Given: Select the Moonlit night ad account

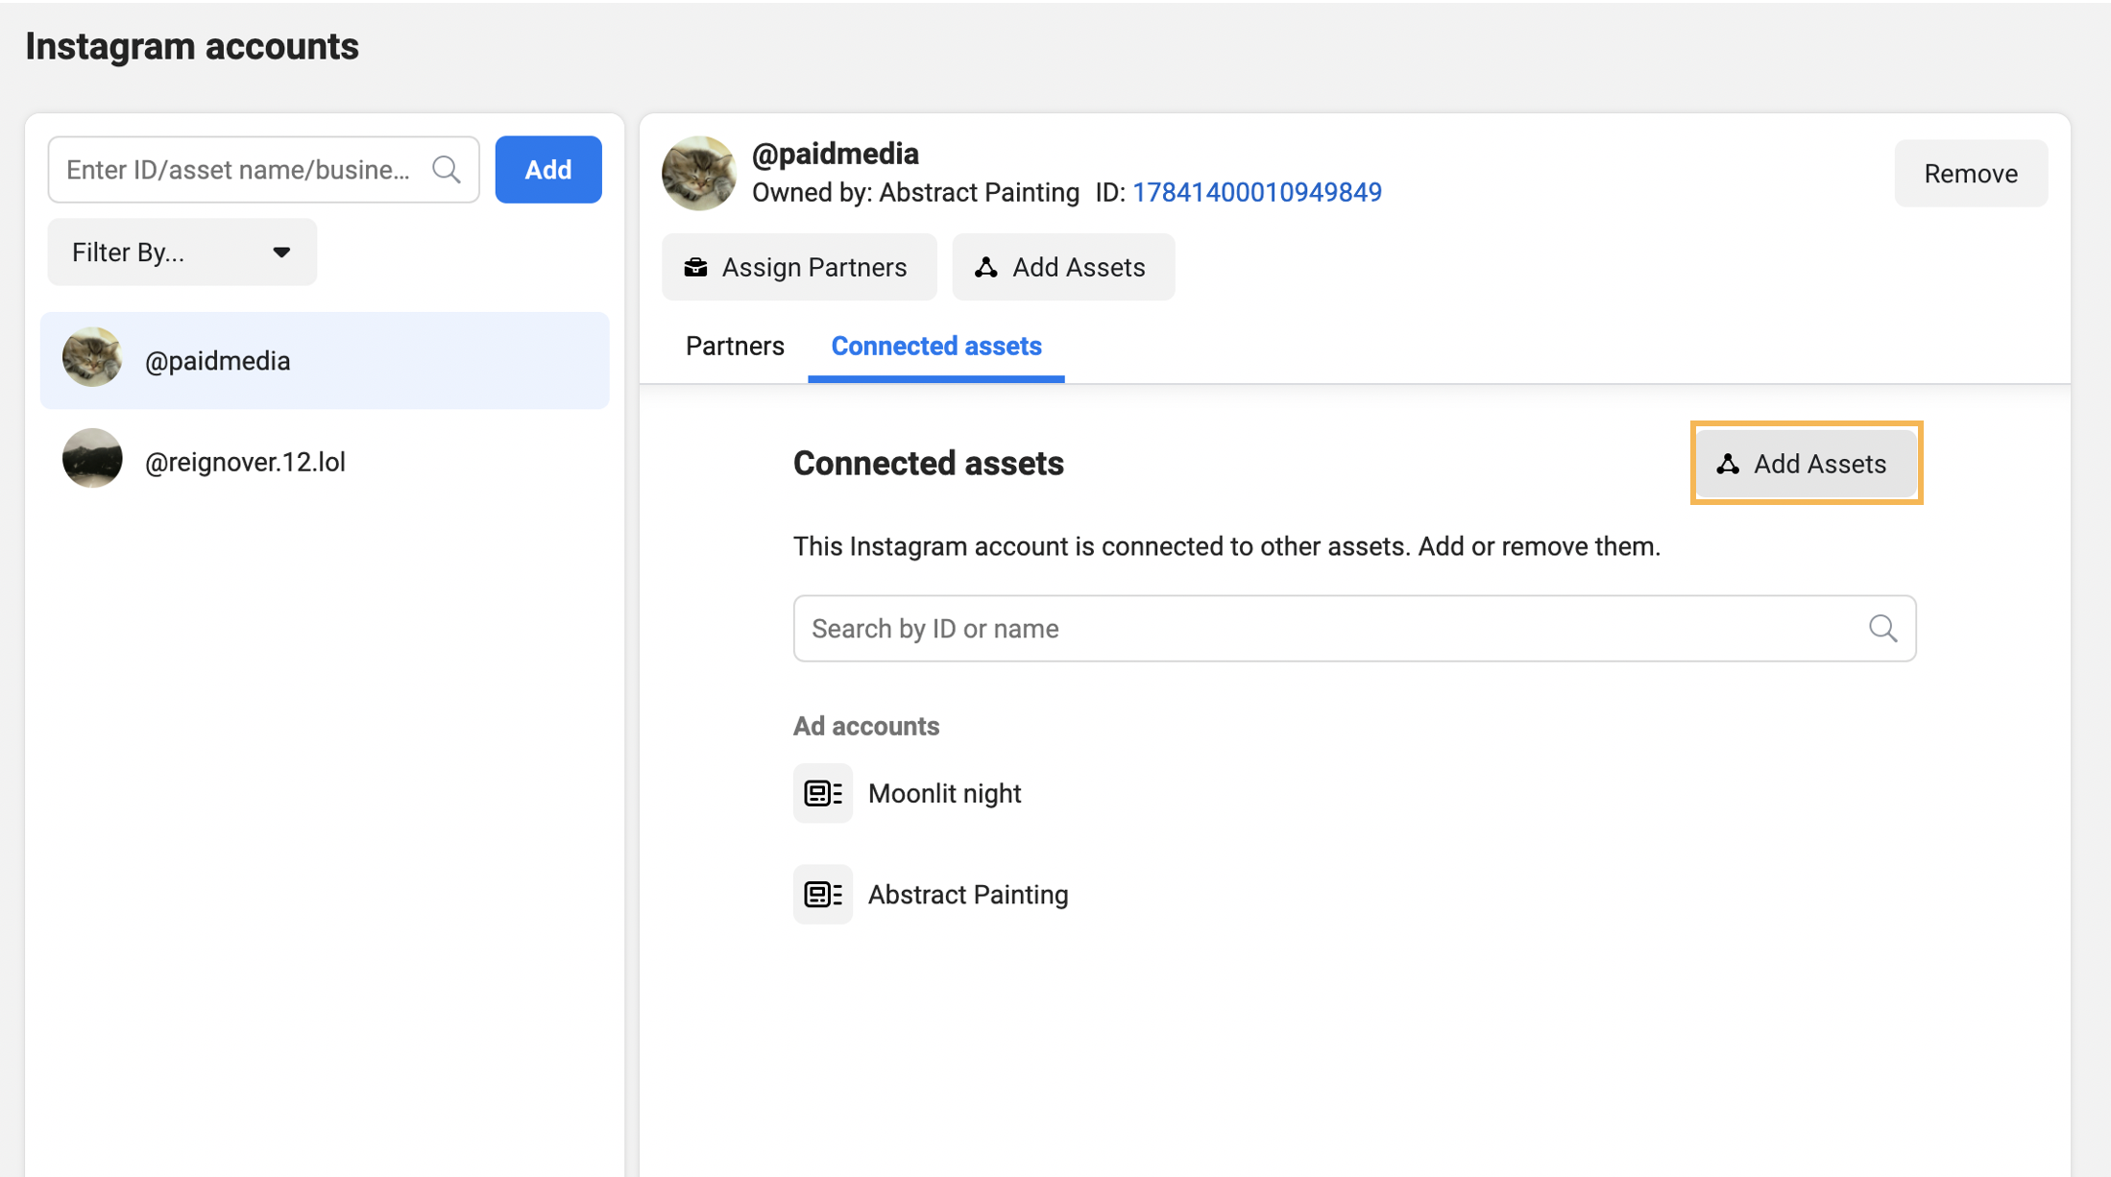Looking at the screenshot, I should (944, 793).
